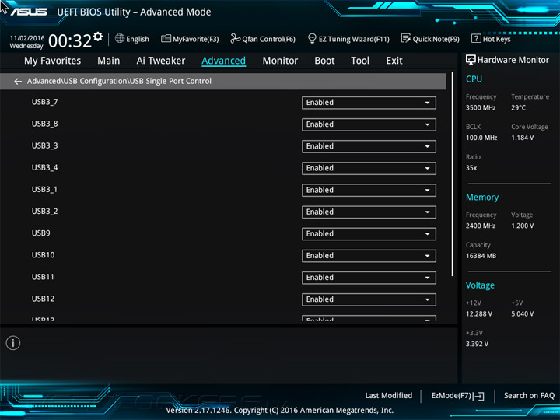The height and width of the screenshot is (420, 560).
Task: Change the USB3_1 dropdown value
Action: click(369, 191)
